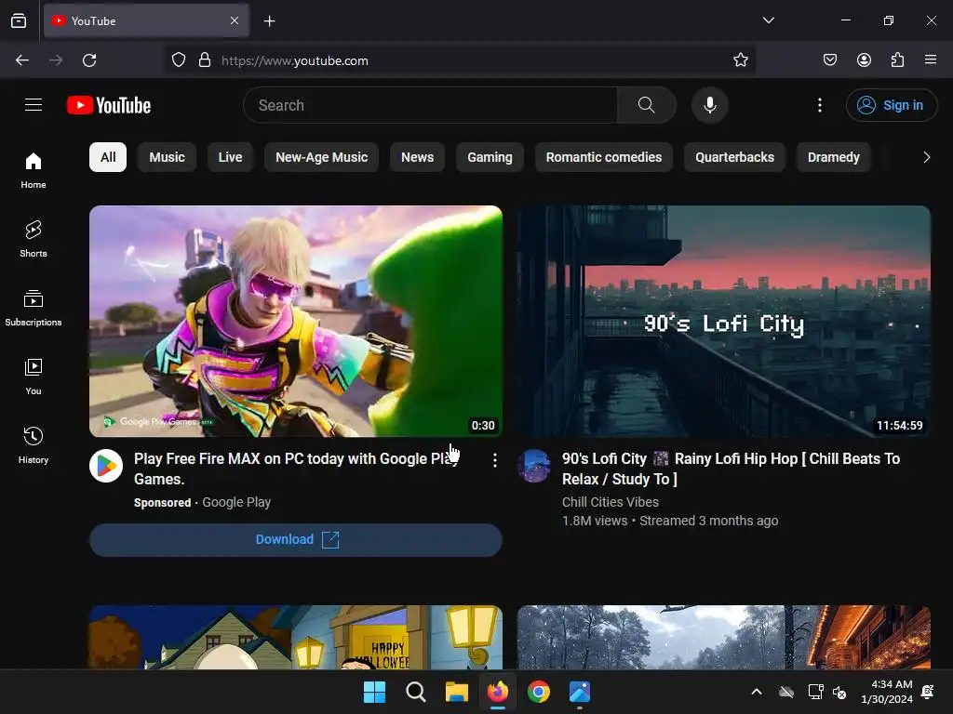
Task: Open Firefox application menu
Action: (931, 60)
